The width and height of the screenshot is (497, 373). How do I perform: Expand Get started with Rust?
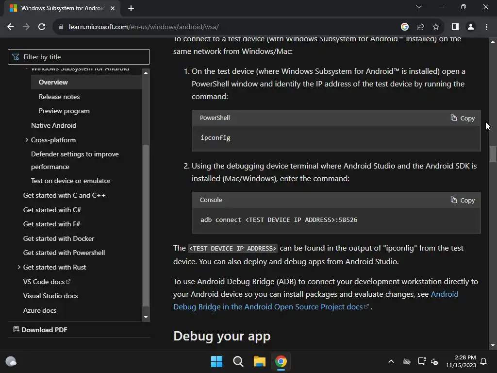click(19, 267)
